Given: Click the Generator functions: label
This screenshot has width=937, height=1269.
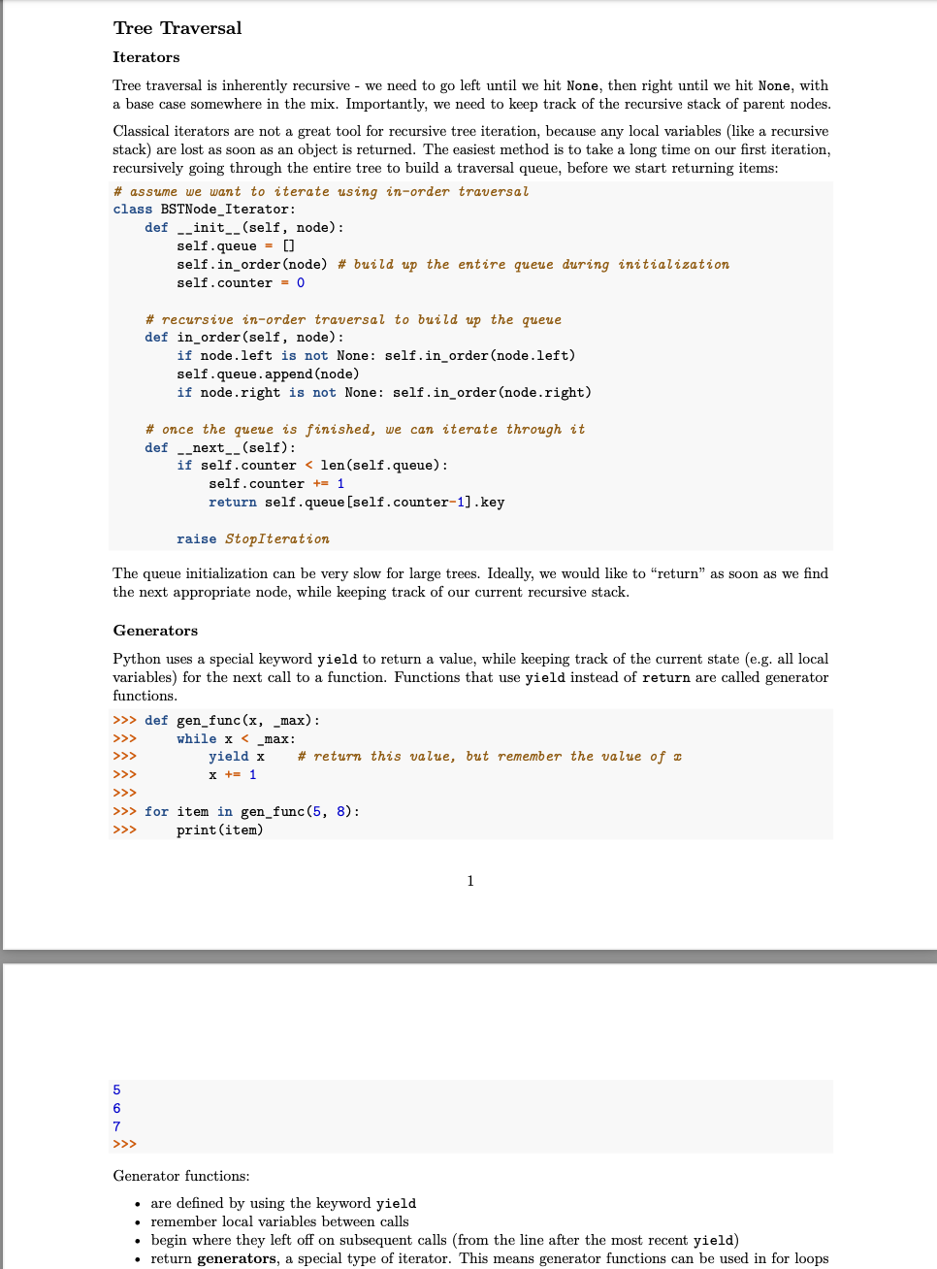Looking at the screenshot, I should (180, 1175).
